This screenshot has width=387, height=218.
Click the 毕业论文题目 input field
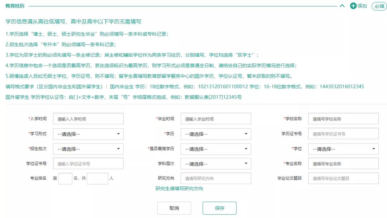click(343, 178)
